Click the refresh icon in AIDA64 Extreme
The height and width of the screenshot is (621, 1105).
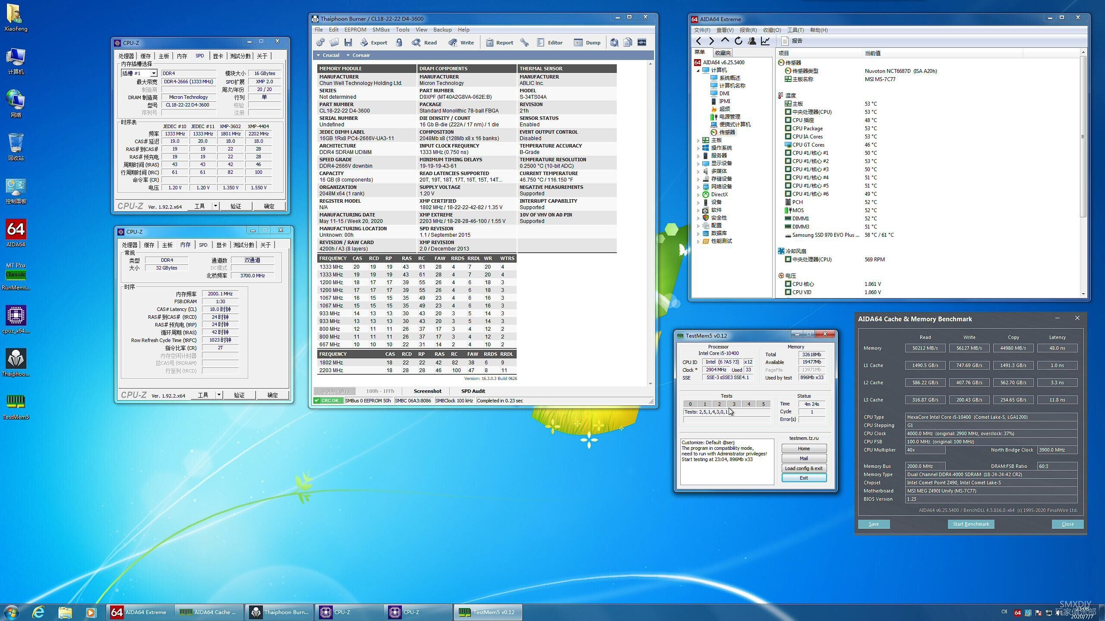point(739,41)
